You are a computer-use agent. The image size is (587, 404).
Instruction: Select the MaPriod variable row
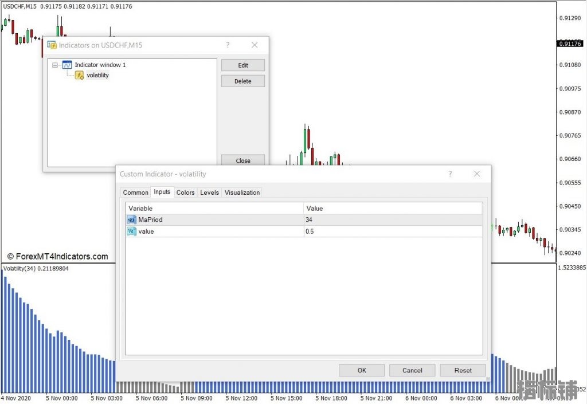click(304, 219)
